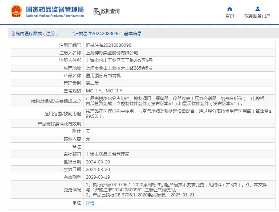279x212 pixels.
Task: Click the 数据查询 magnifier icon
Action: pos(97,12)
